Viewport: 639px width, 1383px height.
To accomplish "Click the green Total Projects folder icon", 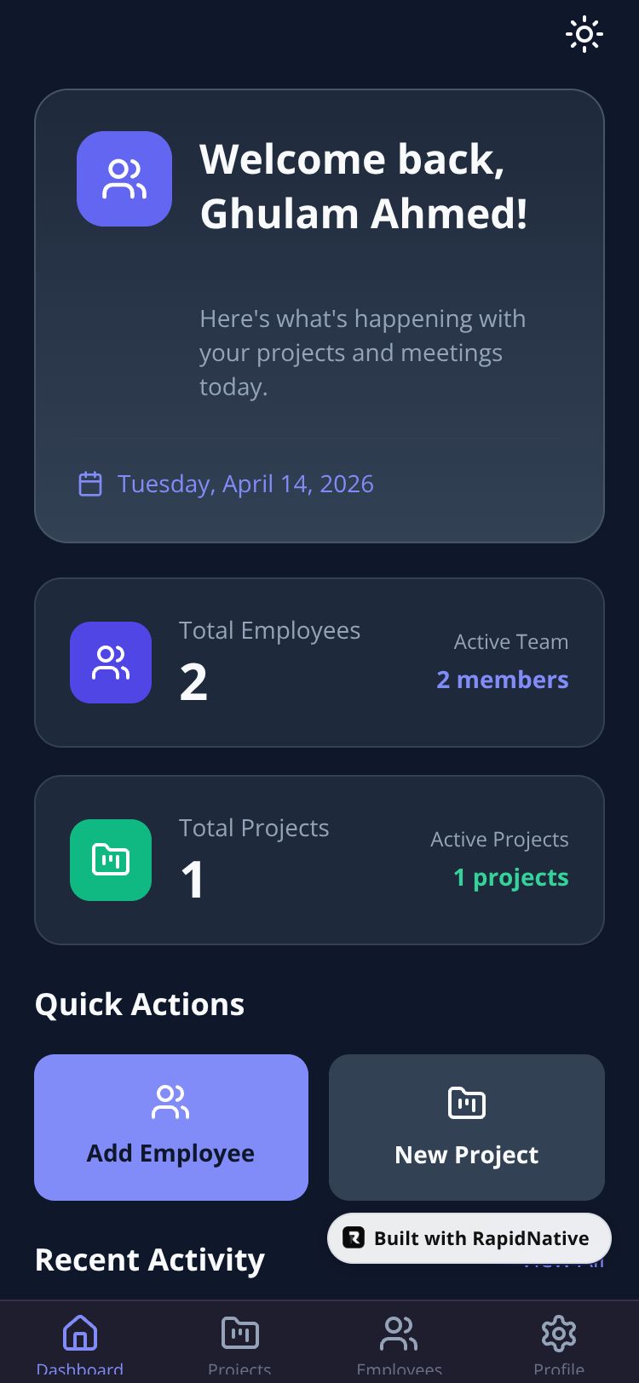I will click(x=111, y=860).
